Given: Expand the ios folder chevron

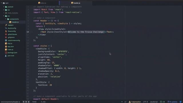Looking at the screenshot, I should click(x=4, y=10).
